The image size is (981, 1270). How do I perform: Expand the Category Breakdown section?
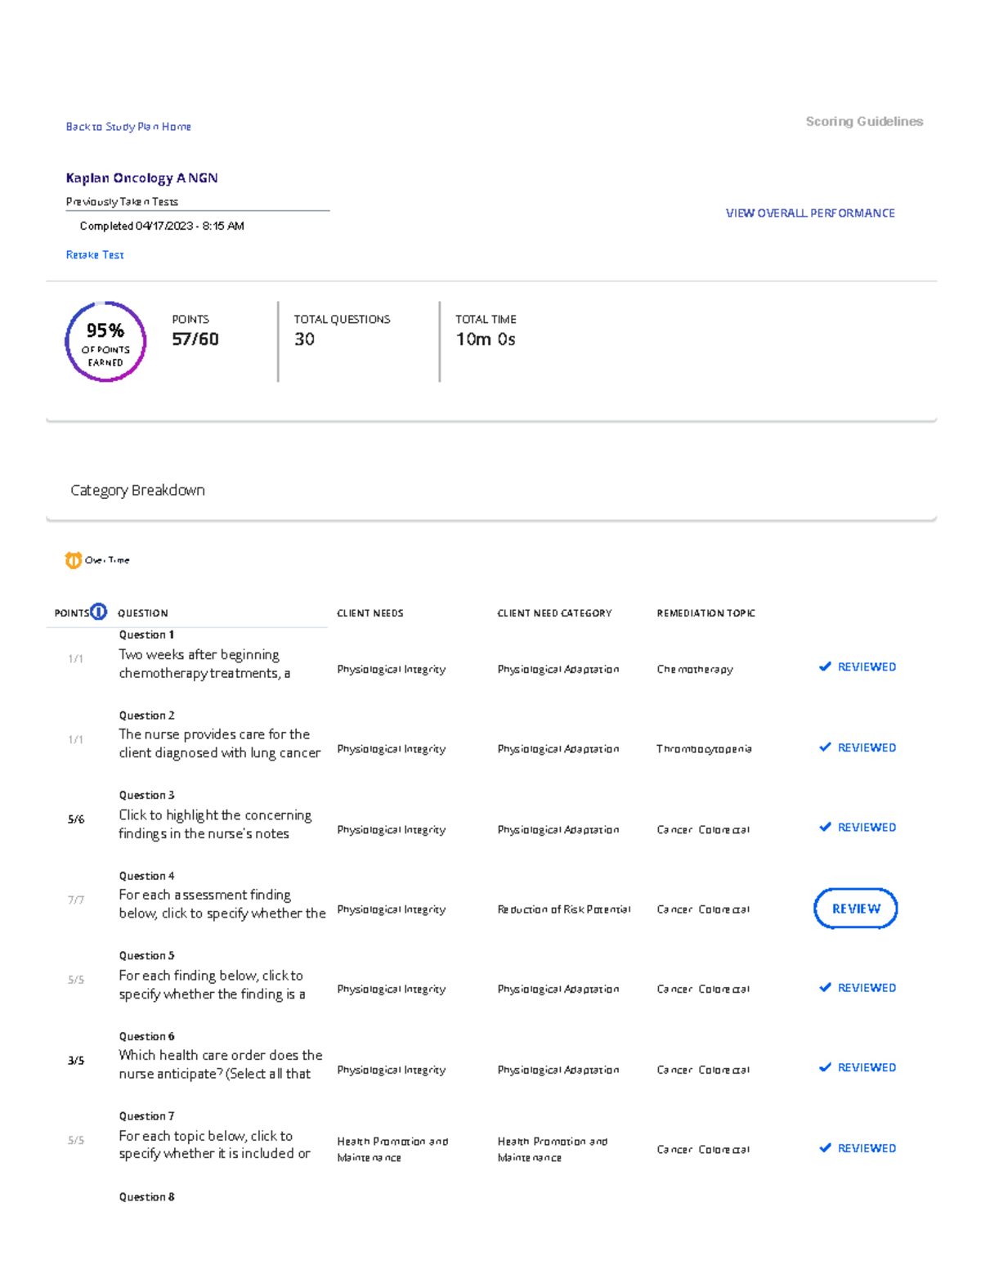[137, 491]
